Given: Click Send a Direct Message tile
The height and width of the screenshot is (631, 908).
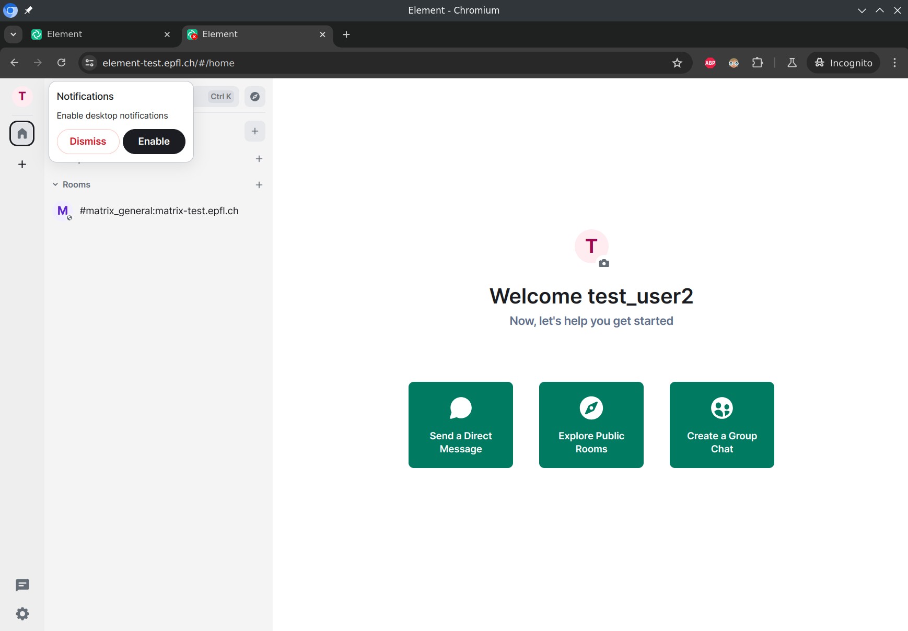Looking at the screenshot, I should tap(460, 425).
